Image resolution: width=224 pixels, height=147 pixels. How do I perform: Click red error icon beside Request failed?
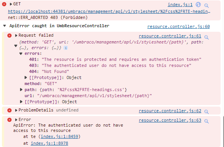click(x=9, y=36)
